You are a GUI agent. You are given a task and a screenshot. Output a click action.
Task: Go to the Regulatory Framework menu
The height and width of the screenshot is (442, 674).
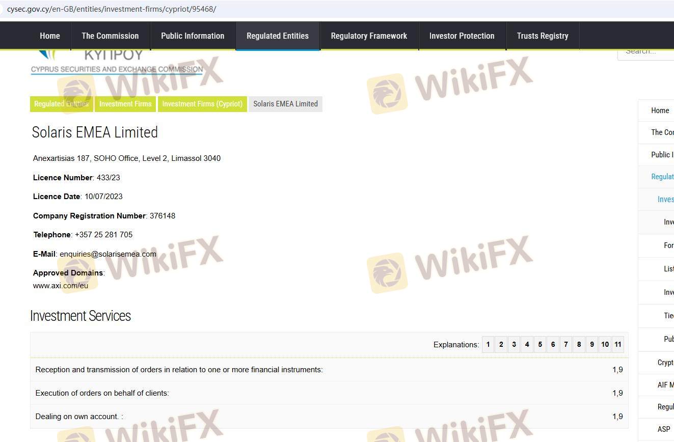(x=369, y=36)
